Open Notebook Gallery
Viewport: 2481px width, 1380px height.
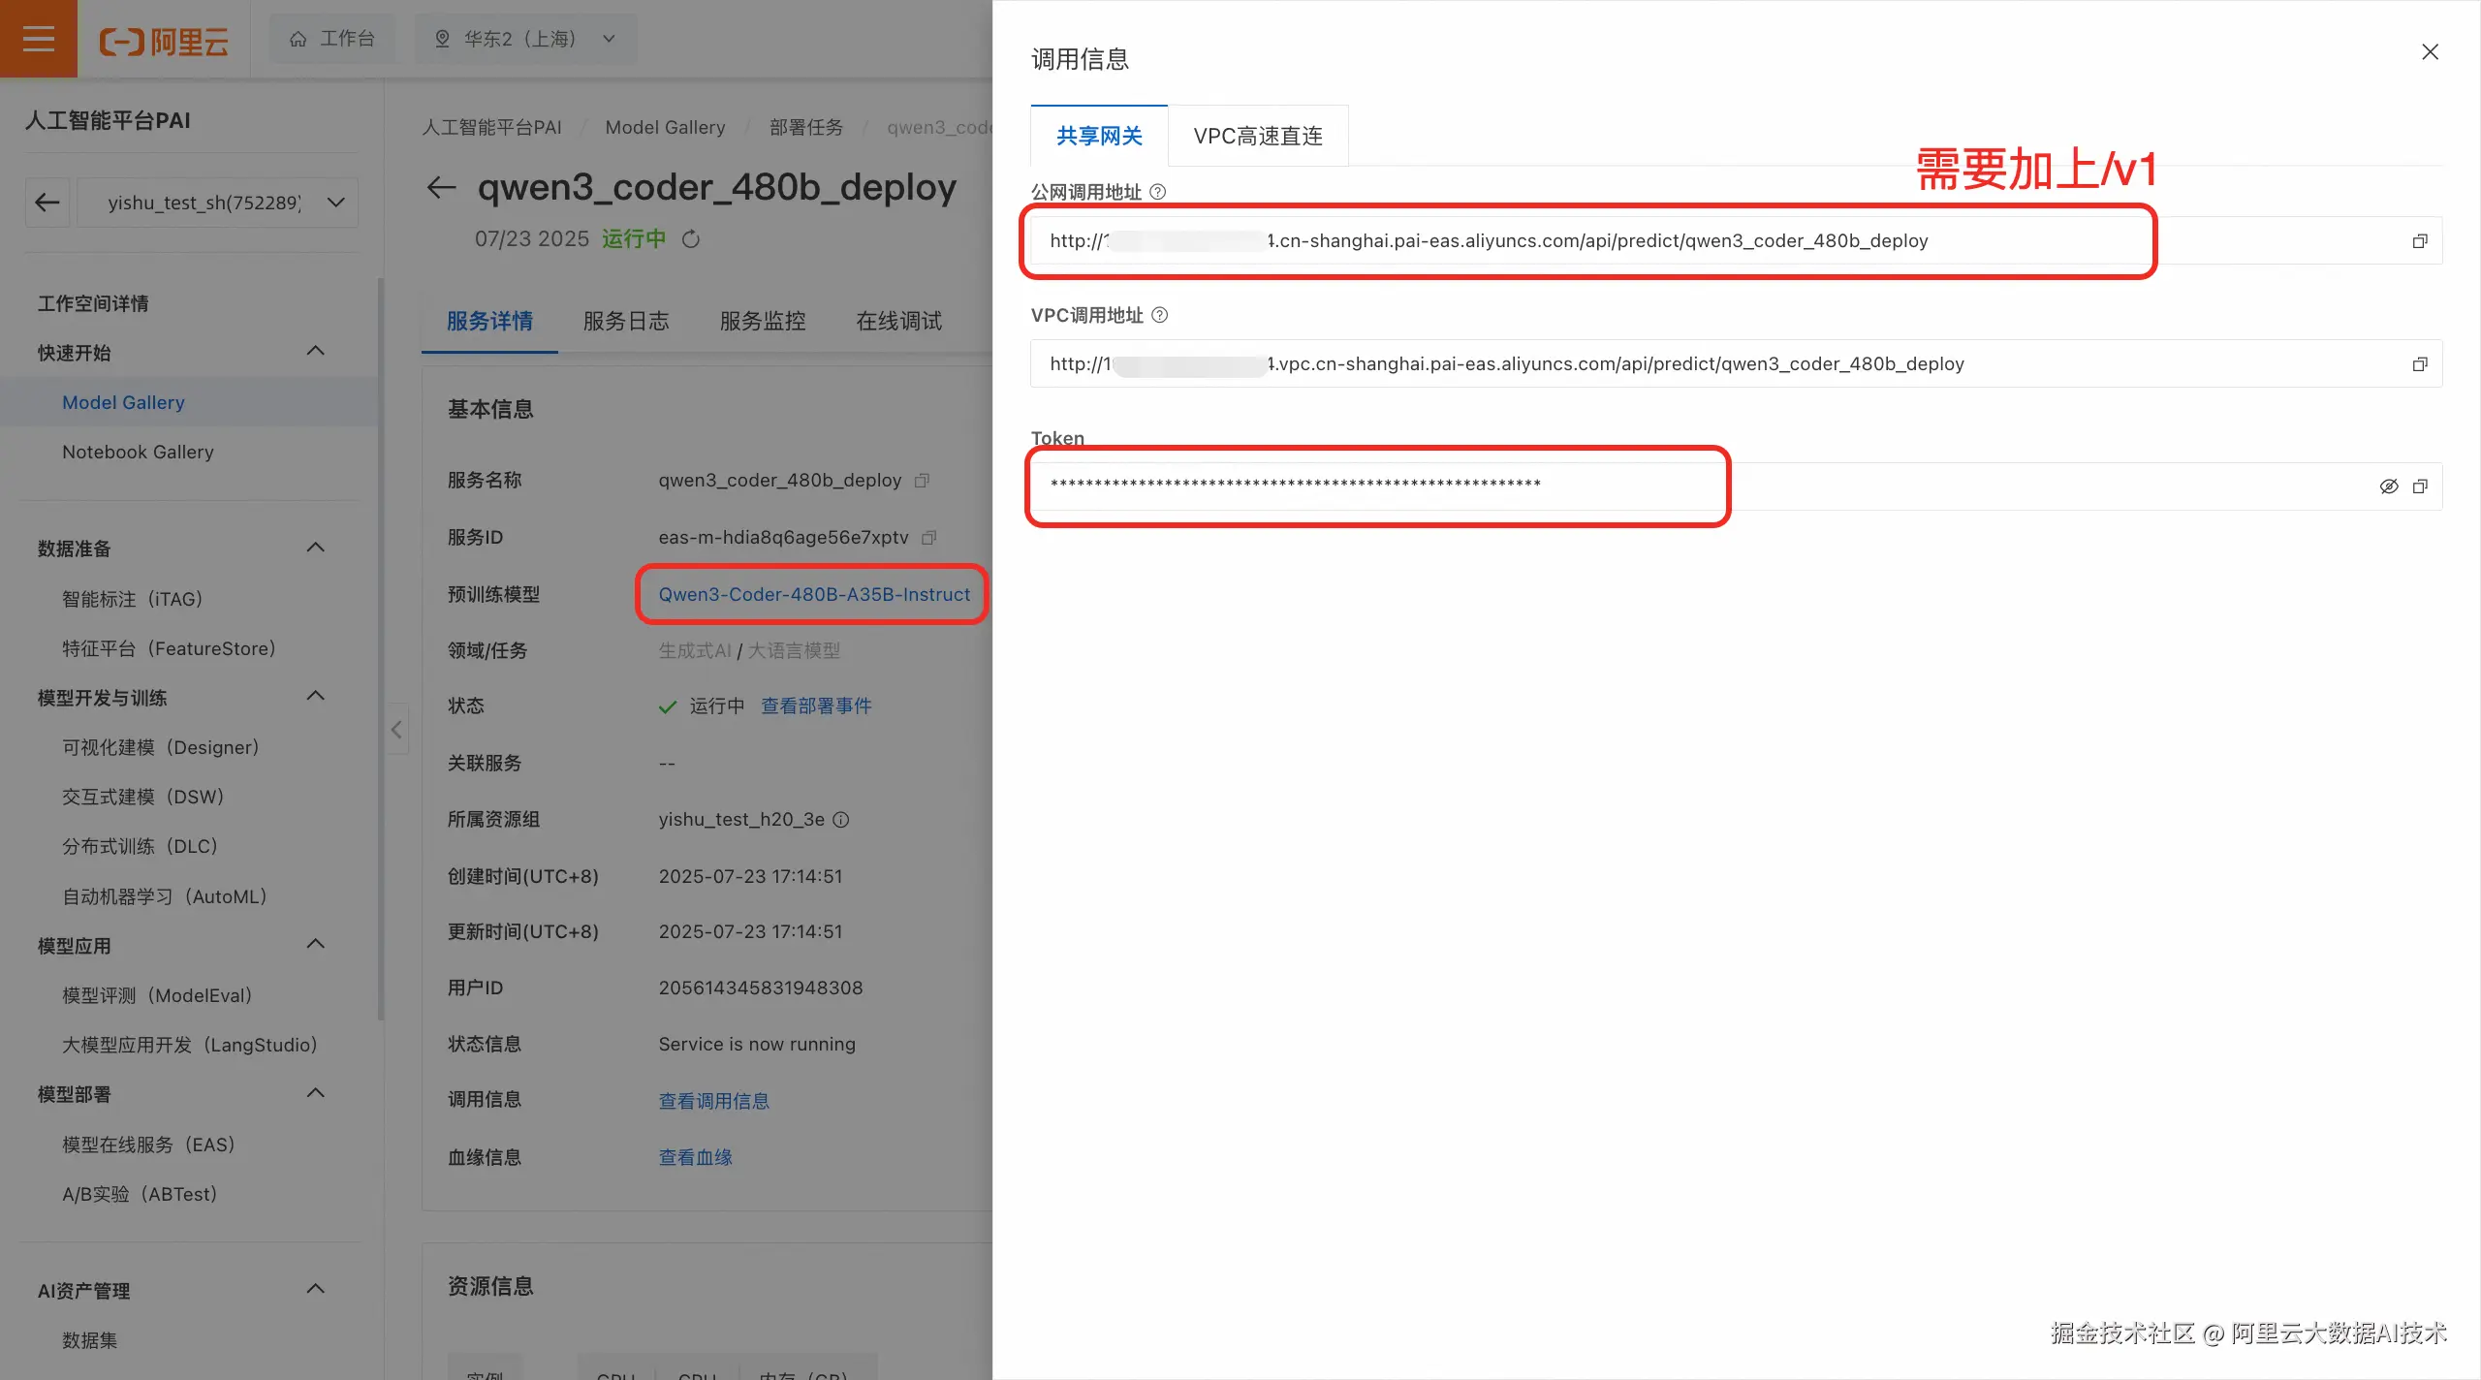(x=138, y=452)
